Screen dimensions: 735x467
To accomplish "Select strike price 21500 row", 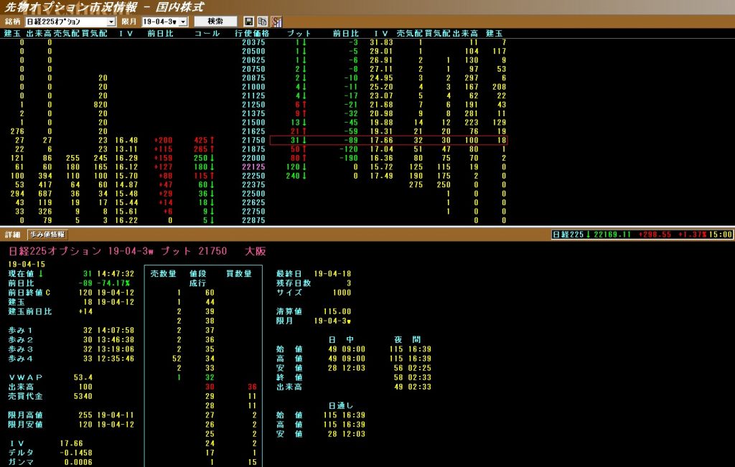I will pos(253,122).
